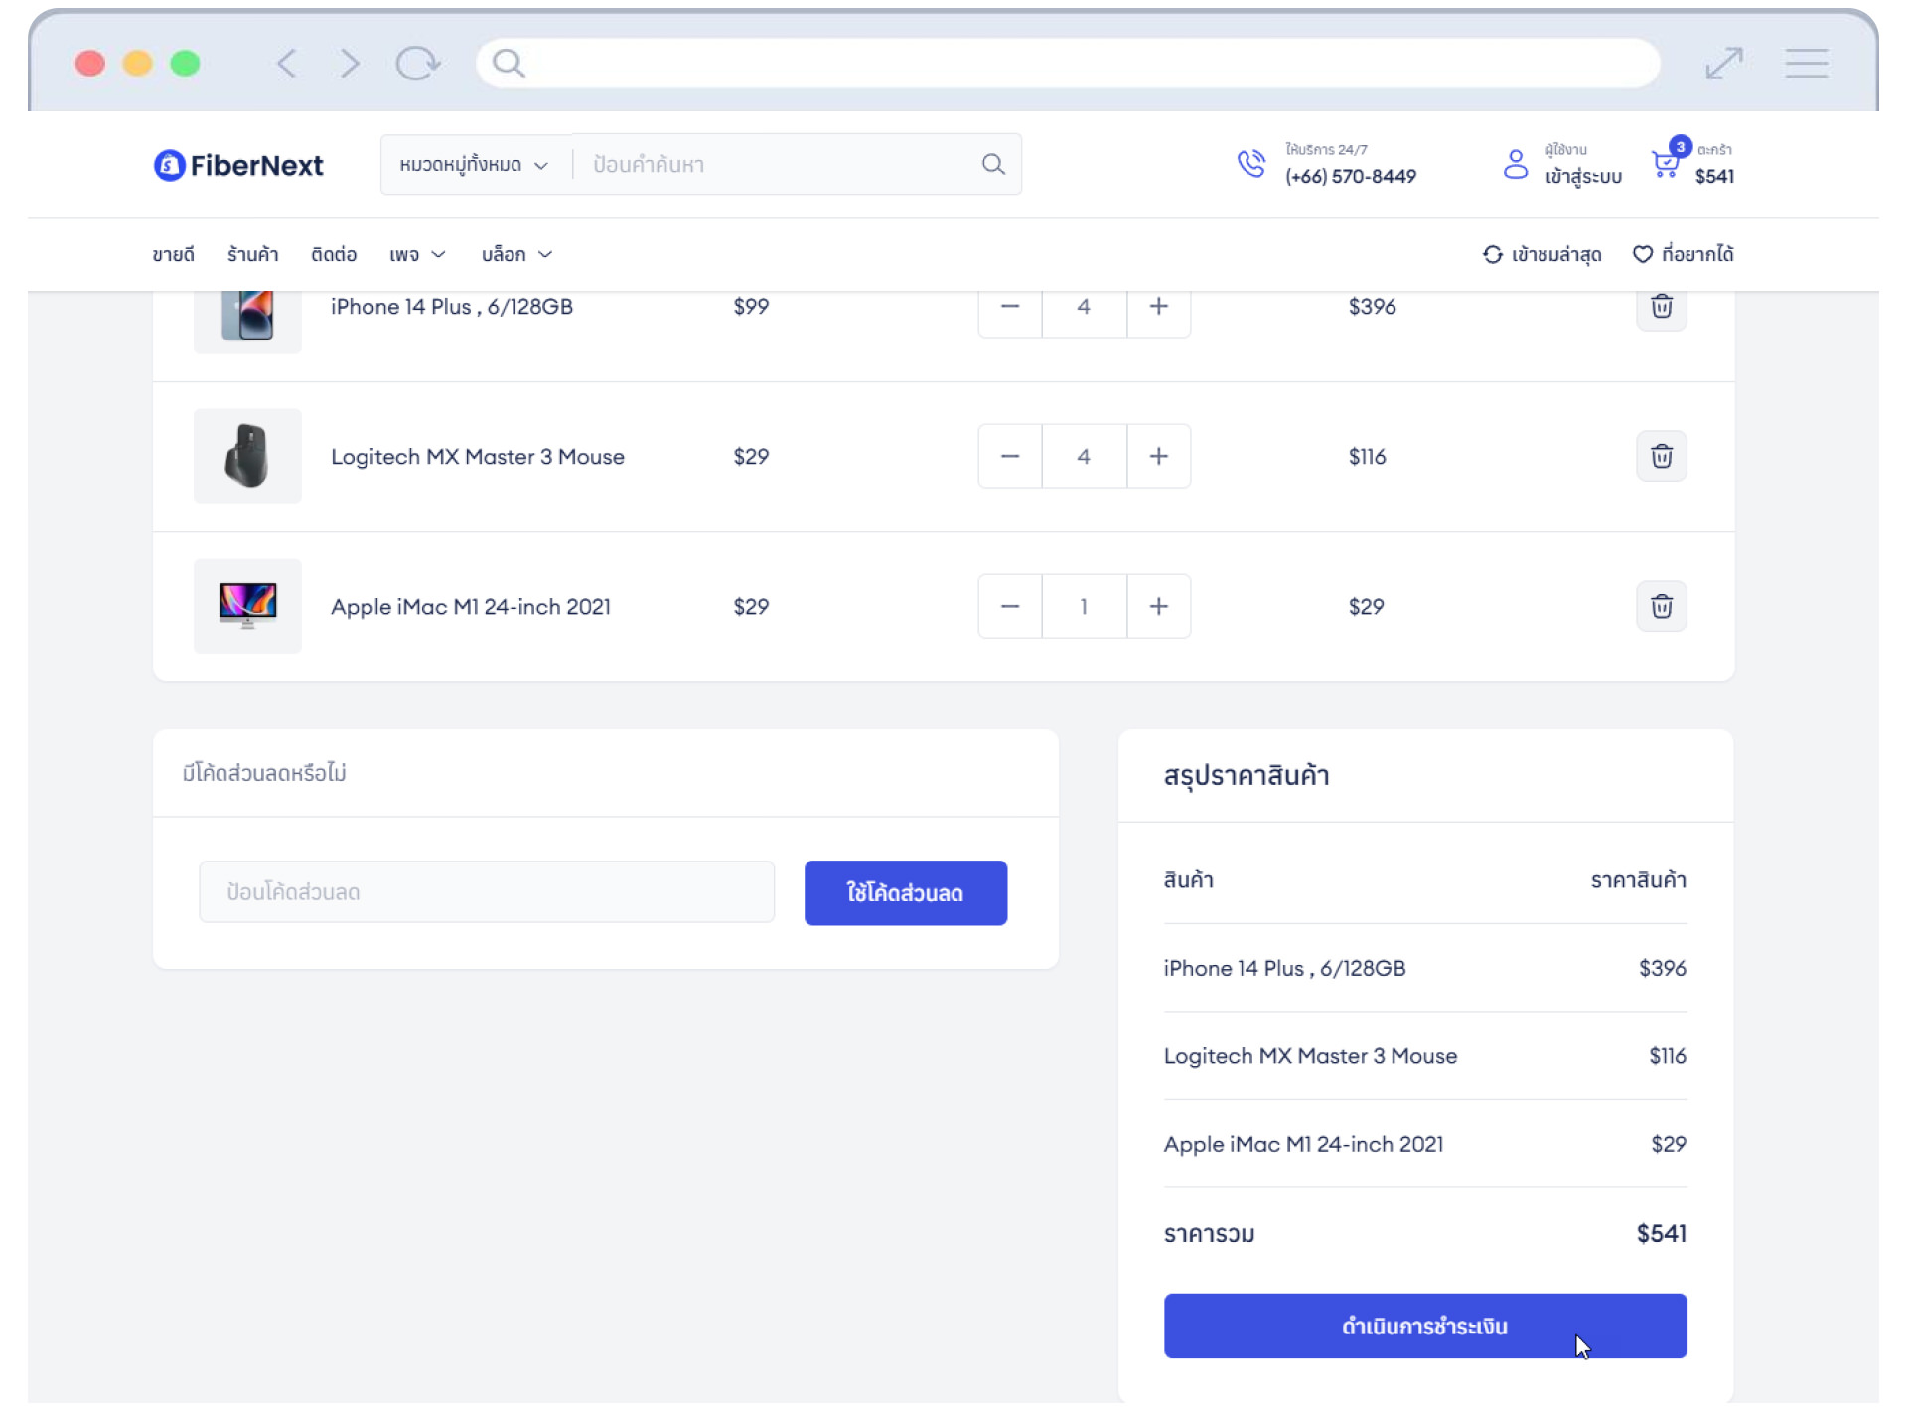Delete Logitech MX Master 3 Mouse row
Viewport: 1907px width, 1411px height.
[1662, 456]
